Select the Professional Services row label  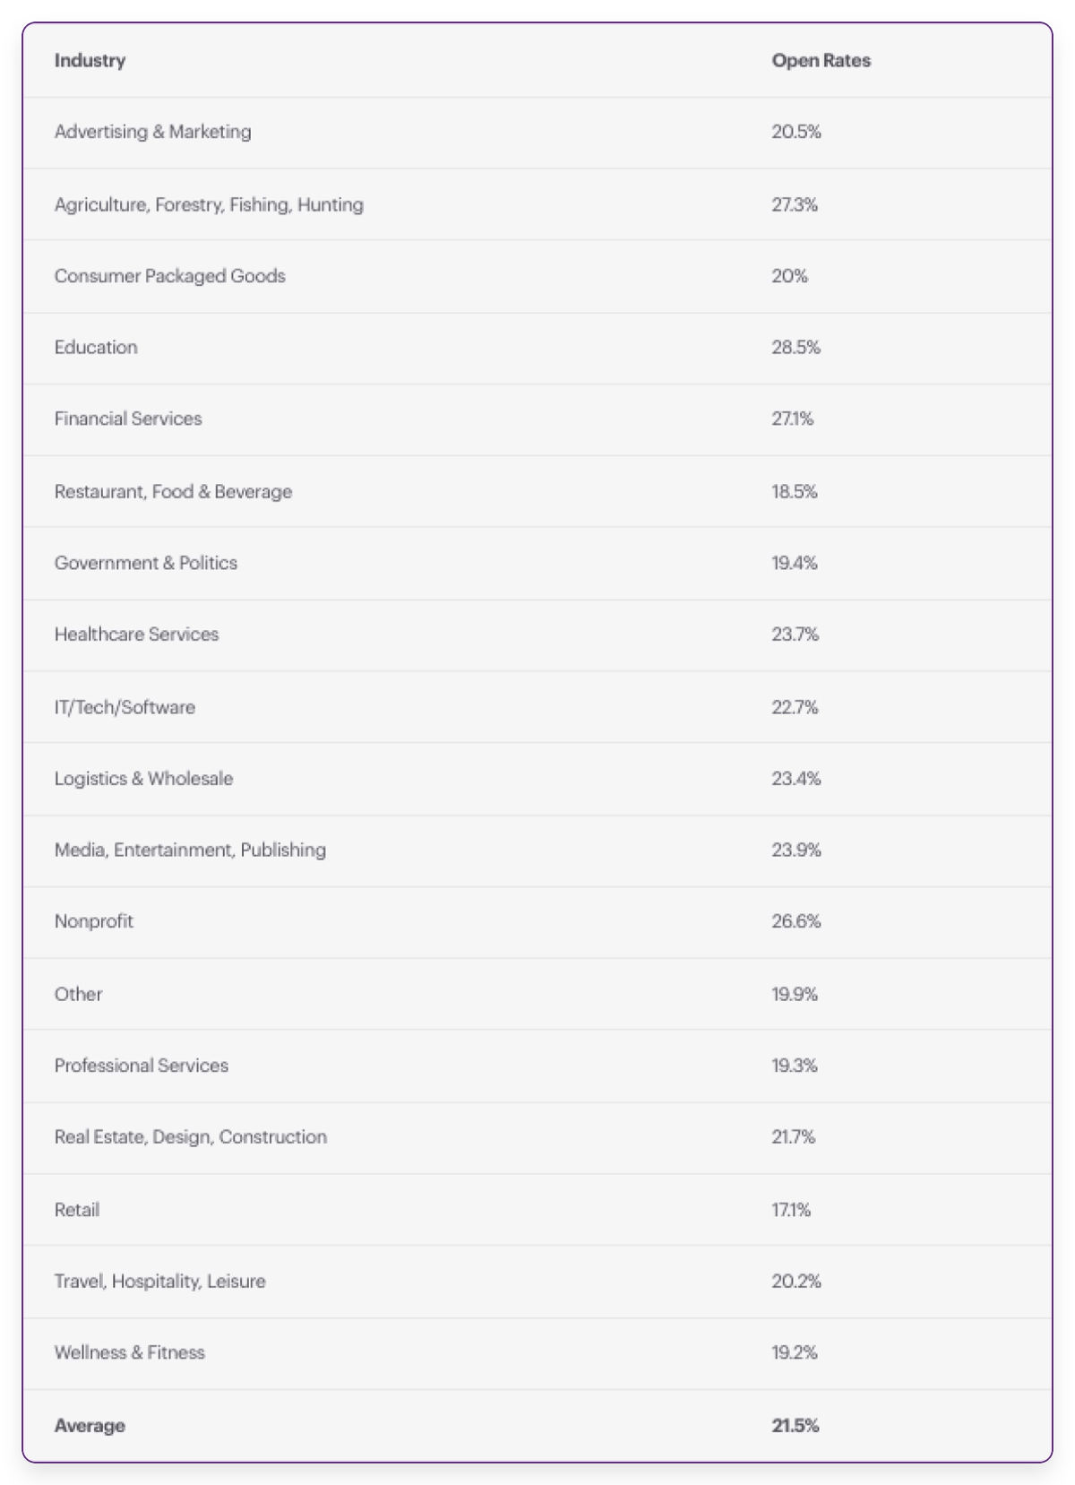coord(142,1066)
